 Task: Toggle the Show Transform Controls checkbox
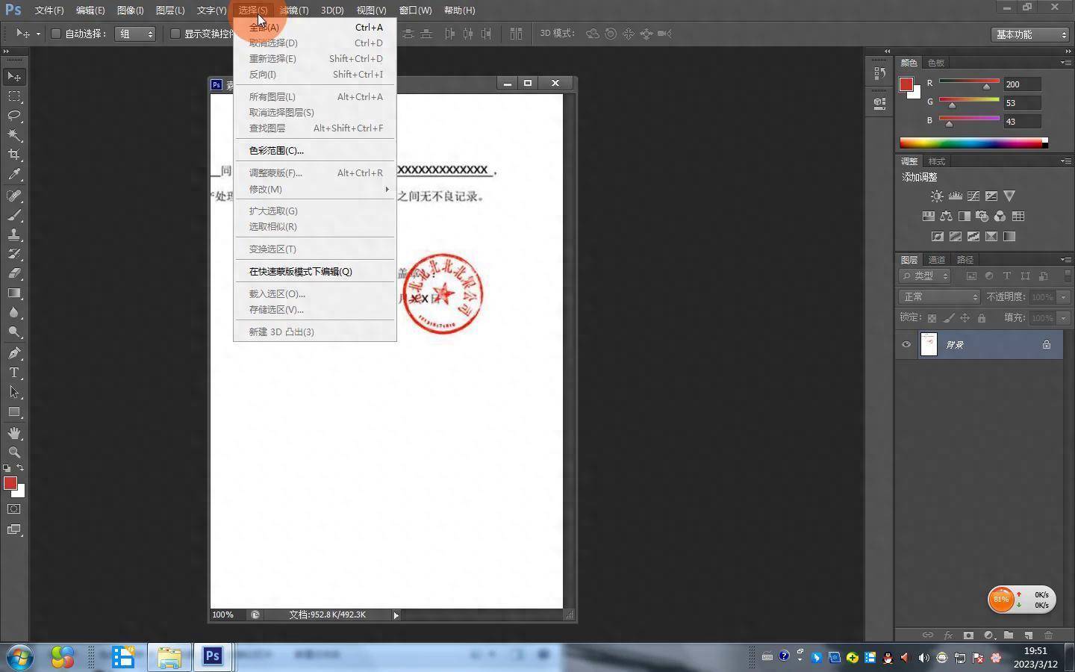[x=175, y=34]
